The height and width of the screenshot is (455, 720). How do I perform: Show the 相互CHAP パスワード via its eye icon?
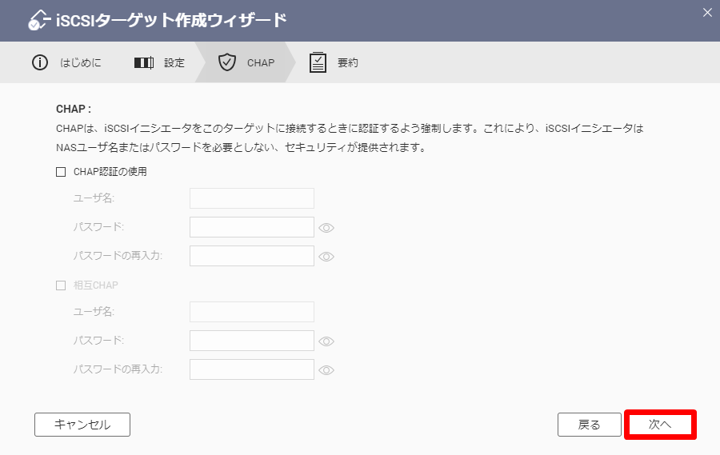326,341
